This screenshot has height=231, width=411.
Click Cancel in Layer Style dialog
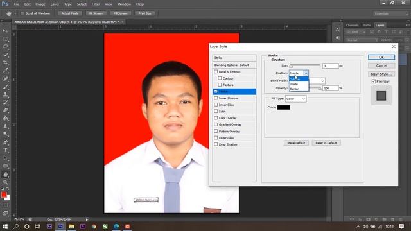[381, 65]
